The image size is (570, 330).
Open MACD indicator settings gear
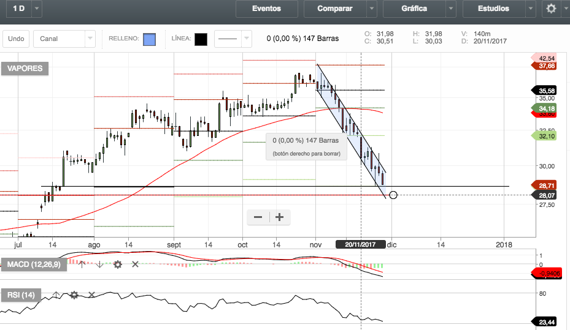coord(117,264)
